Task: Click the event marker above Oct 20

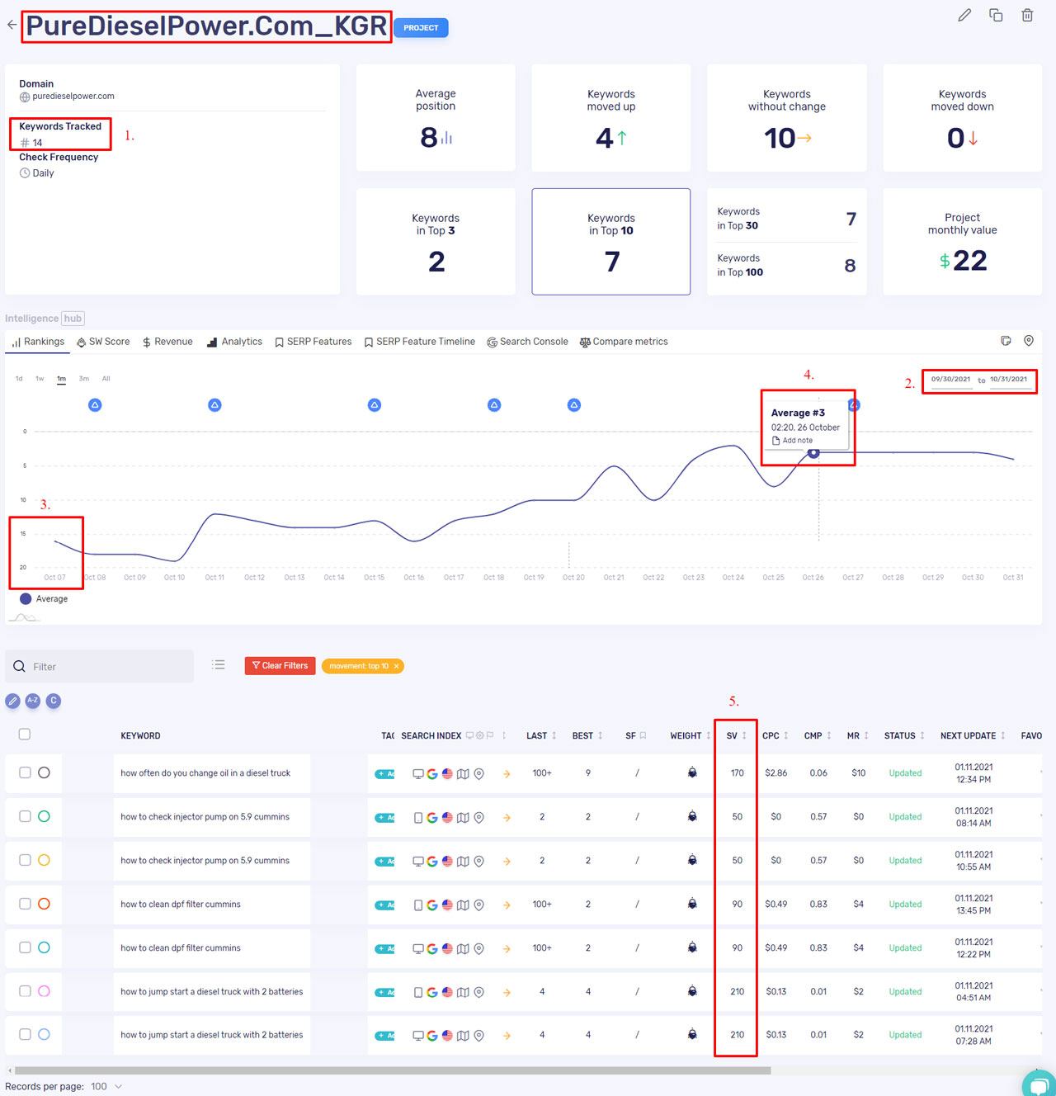Action: tap(574, 404)
